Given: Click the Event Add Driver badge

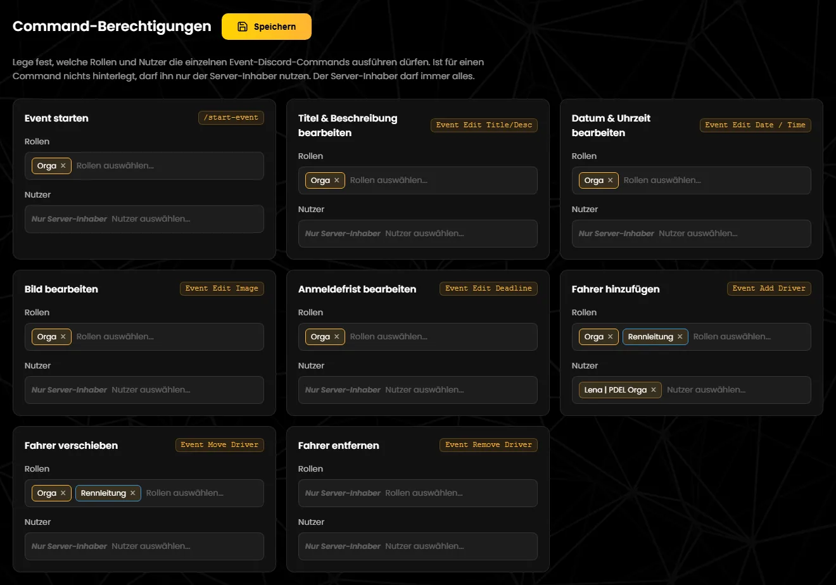Looking at the screenshot, I should tap(769, 289).
